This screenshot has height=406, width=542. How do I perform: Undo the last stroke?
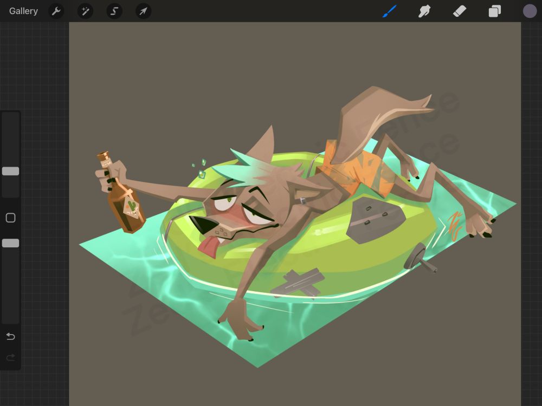click(11, 336)
